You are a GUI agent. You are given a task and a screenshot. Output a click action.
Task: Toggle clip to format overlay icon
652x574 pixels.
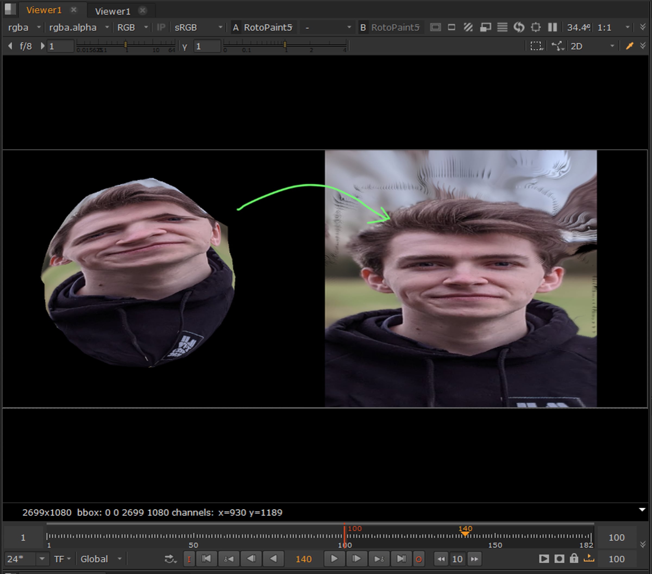point(435,27)
